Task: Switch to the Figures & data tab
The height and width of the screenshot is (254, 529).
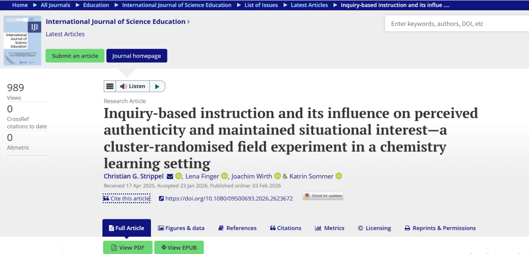Action: tap(181, 228)
